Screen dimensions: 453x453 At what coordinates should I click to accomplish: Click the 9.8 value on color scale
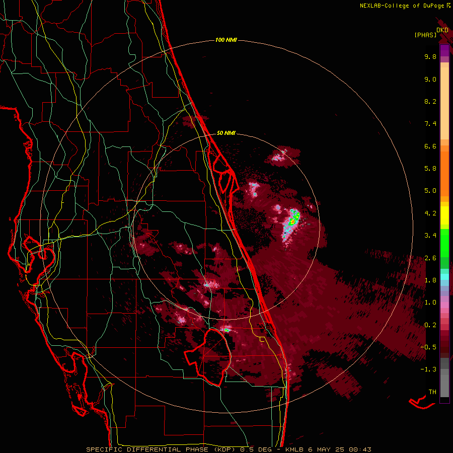coord(430,56)
